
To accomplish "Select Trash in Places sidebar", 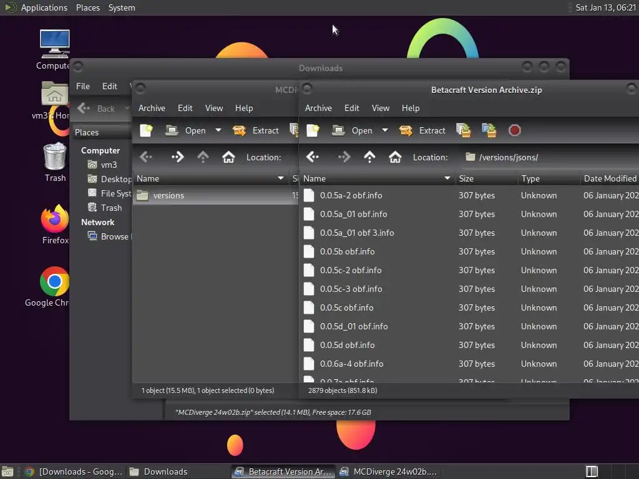I will point(105,208).
